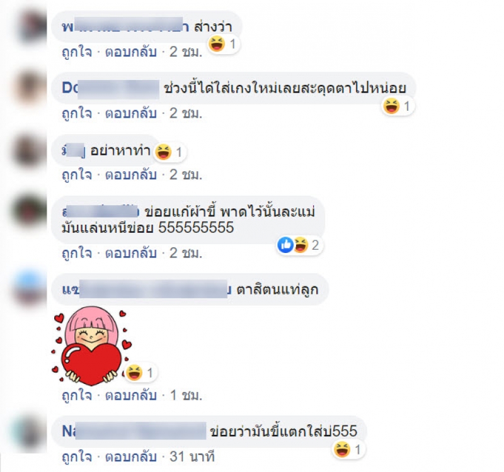Open the laughing reaction on the ช่วงนี้ได้ใส่เกงใหม่ comment
Viewport: 504px width, 472px height.
point(391,106)
